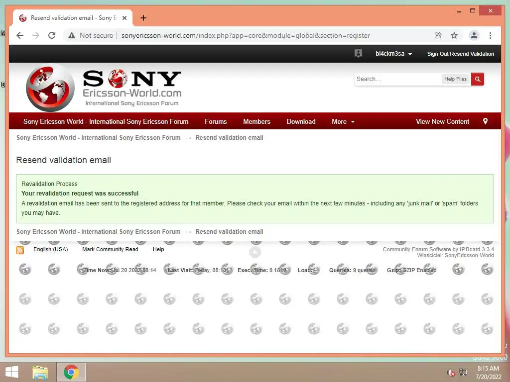Image resolution: width=510 pixels, height=382 pixels.
Task: Open the English (USA) language selector
Action: tap(51, 249)
